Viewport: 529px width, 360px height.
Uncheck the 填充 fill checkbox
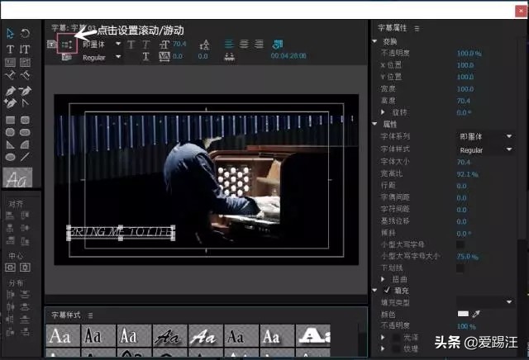(387, 290)
